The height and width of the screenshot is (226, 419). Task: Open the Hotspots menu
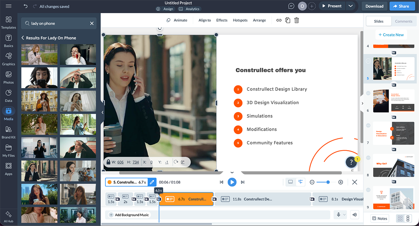[240, 20]
